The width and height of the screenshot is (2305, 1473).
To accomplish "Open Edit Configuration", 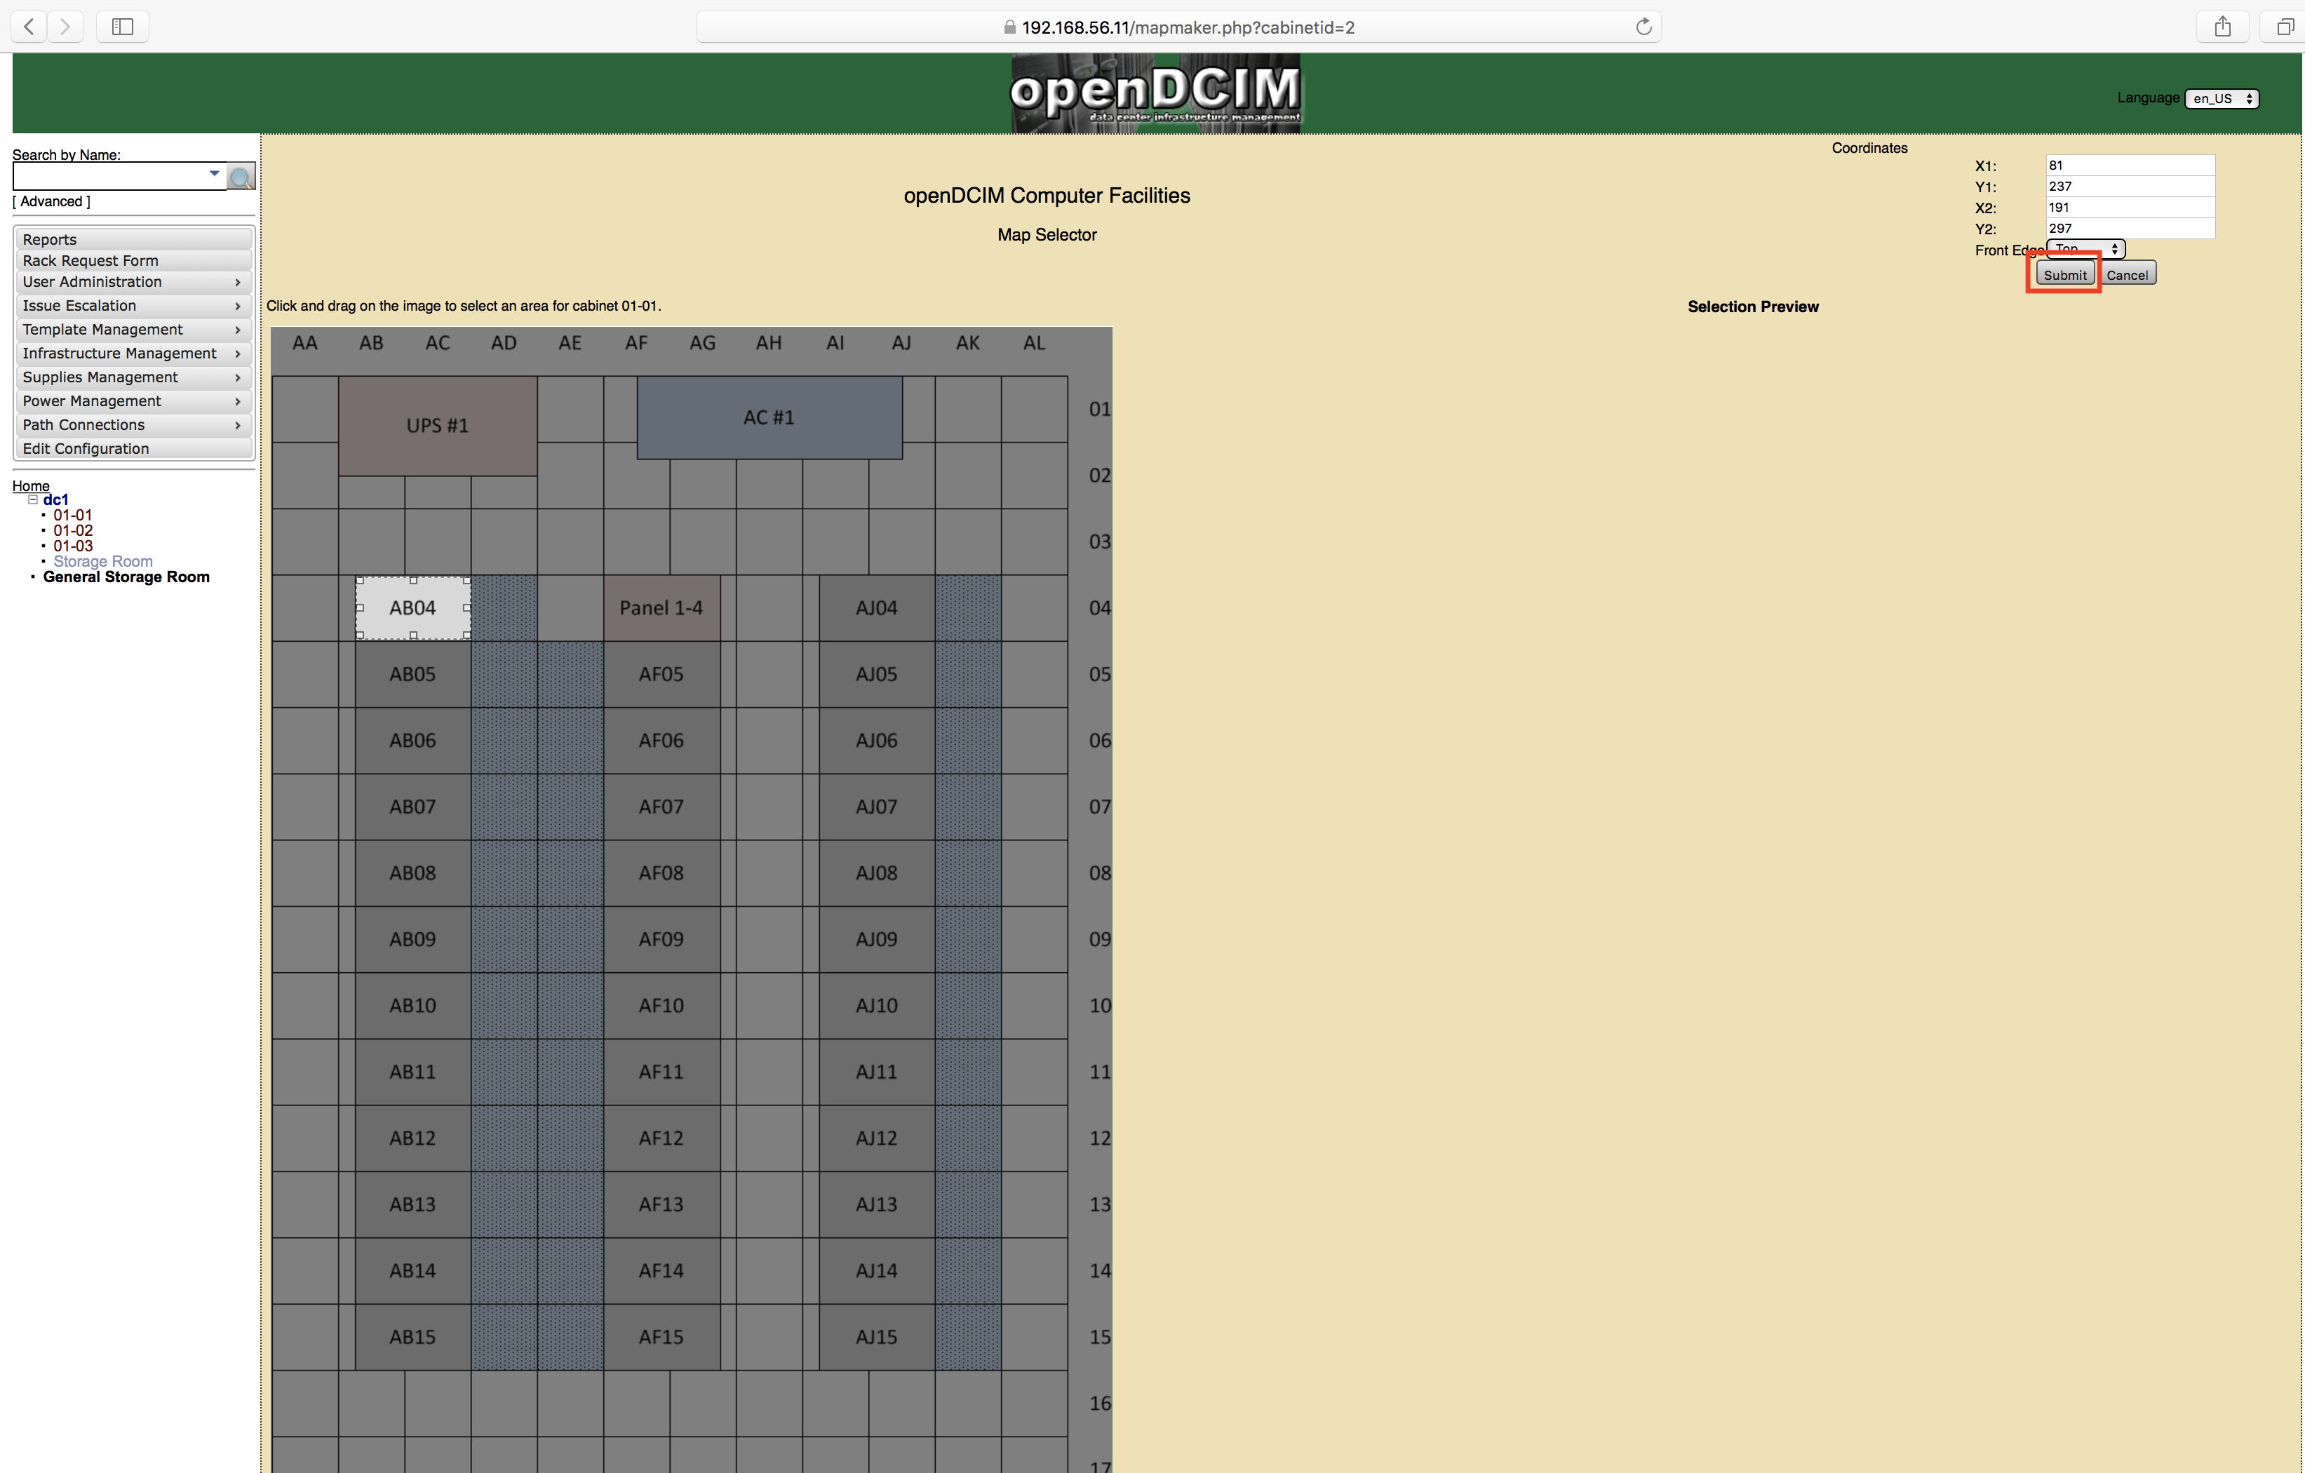I will point(133,449).
